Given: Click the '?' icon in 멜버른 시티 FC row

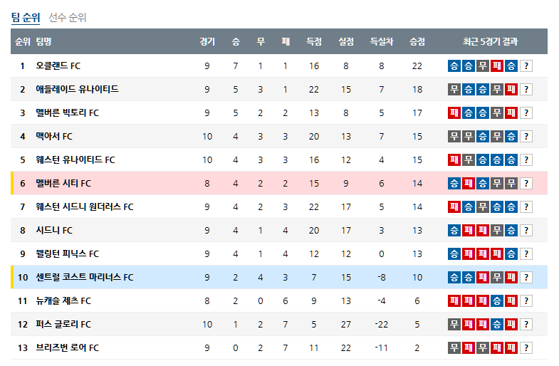Looking at the screenshot, I should 526,184.
